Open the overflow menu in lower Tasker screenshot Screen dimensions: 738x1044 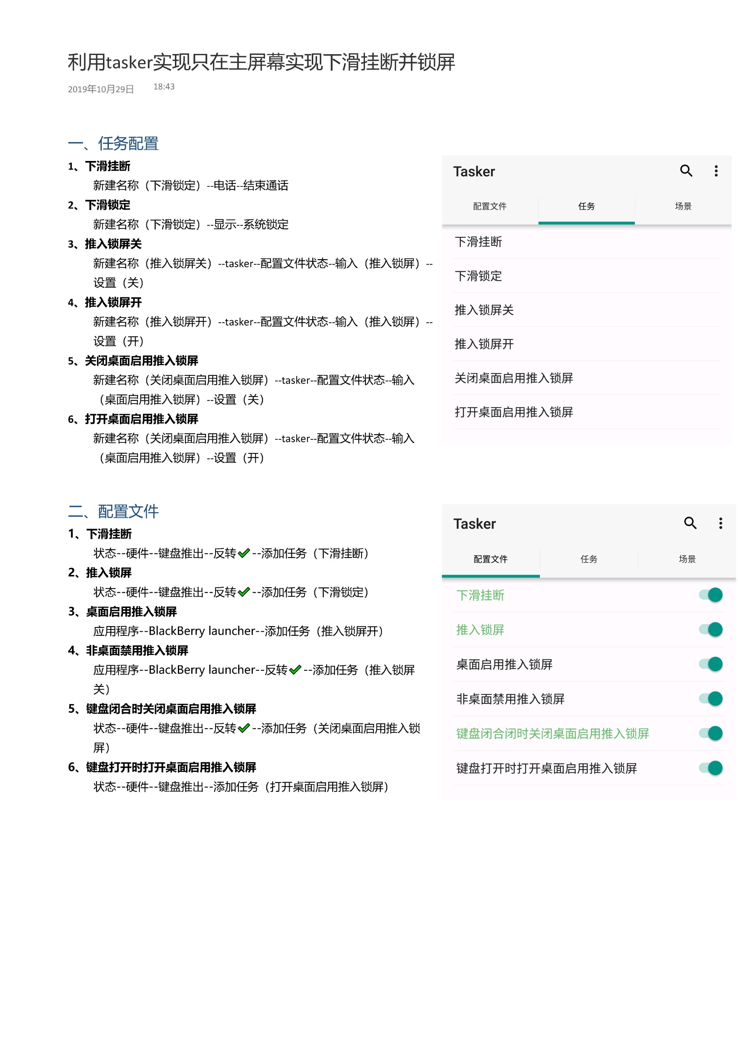point(720,523)
